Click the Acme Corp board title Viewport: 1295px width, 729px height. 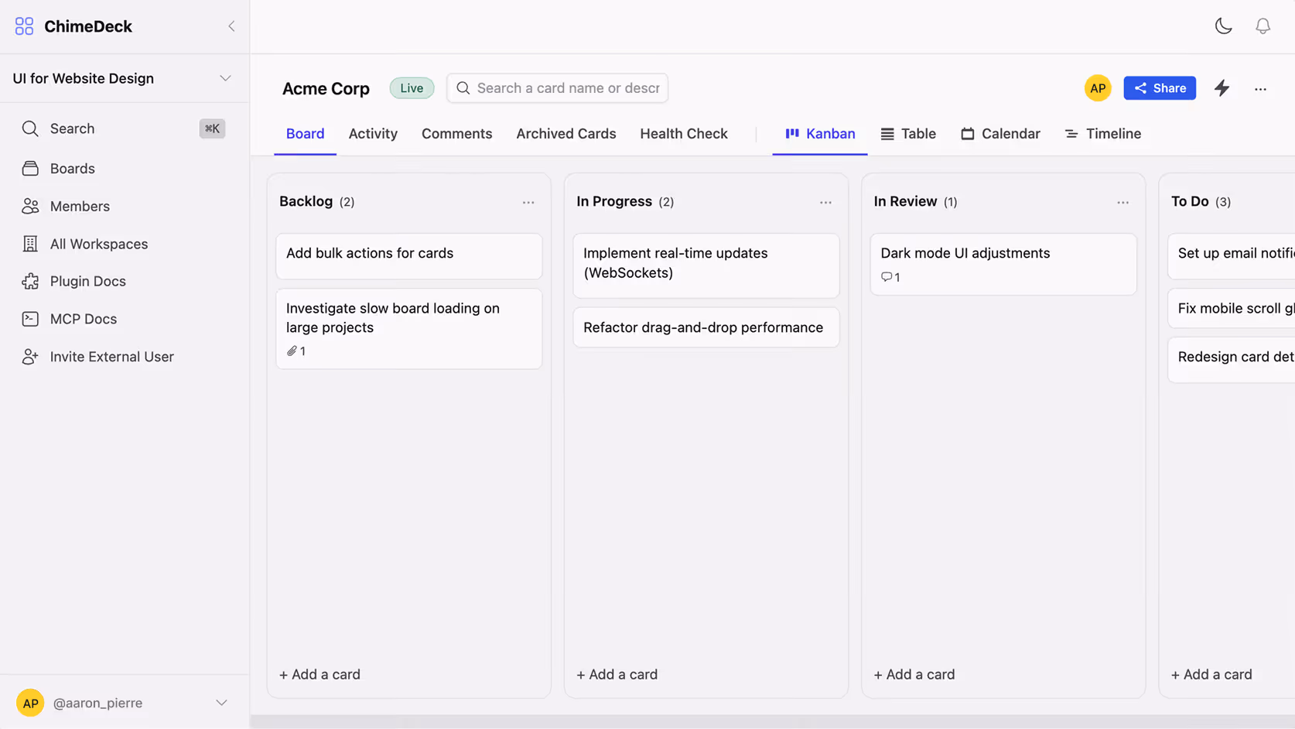click(326, 88)
